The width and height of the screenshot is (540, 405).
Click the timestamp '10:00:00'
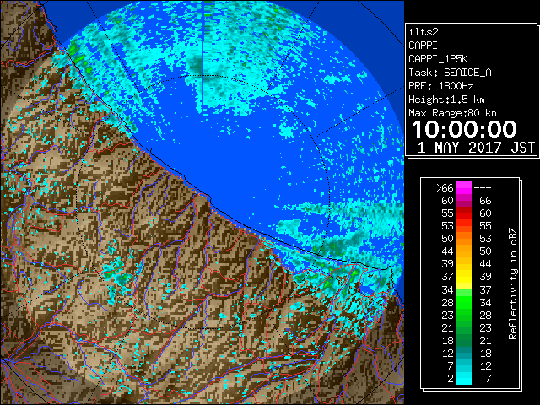point(464,129)
